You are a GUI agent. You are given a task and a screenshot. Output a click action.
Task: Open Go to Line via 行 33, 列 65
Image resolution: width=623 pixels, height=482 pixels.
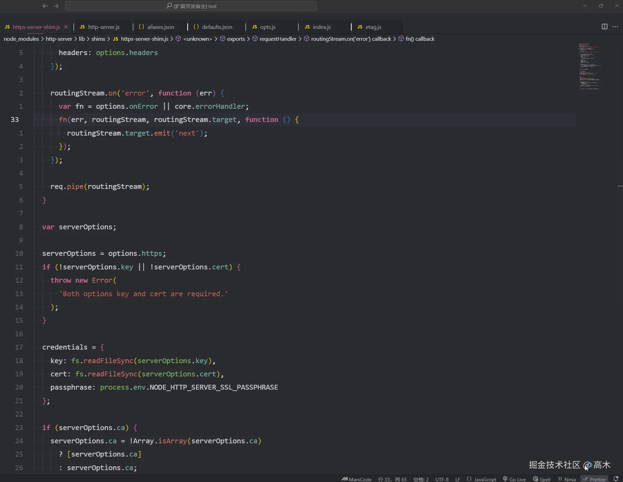[392, 479]
